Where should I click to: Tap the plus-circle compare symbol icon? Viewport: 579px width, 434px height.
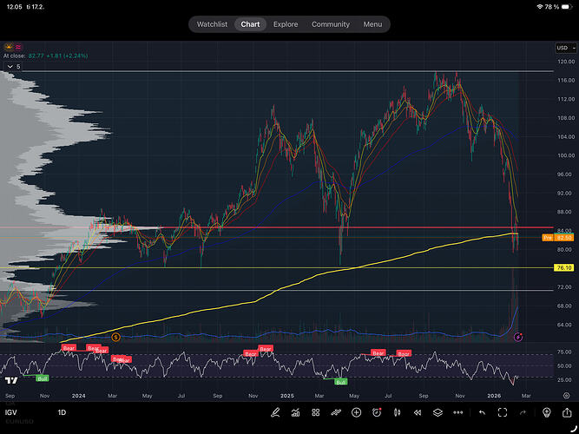pos(356,412)
